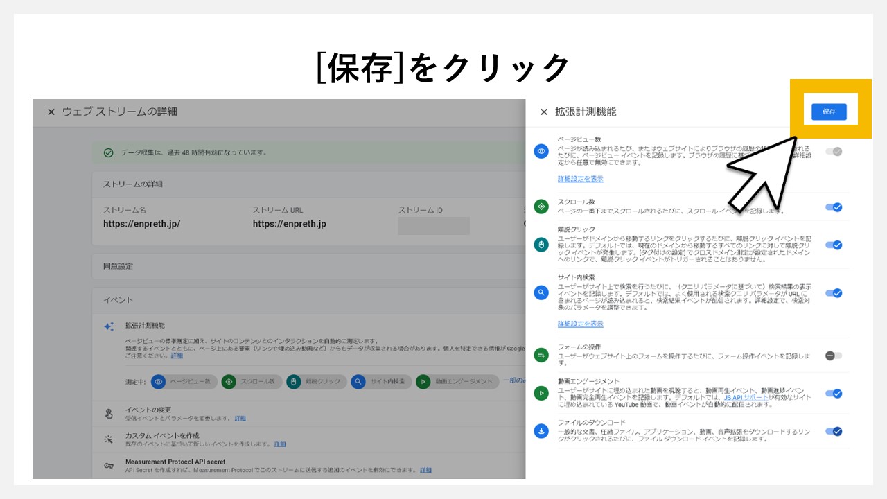Click the 離脱クリック outbound click icon
Screen dimensions: 887x499
pyautogui.click(x=541, y=245)
